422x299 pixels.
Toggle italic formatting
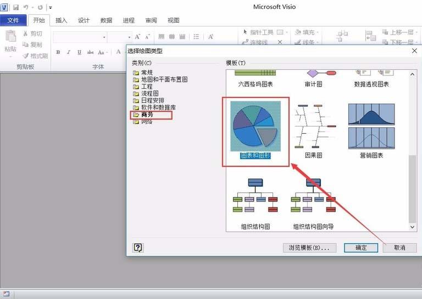click(69, 52)
